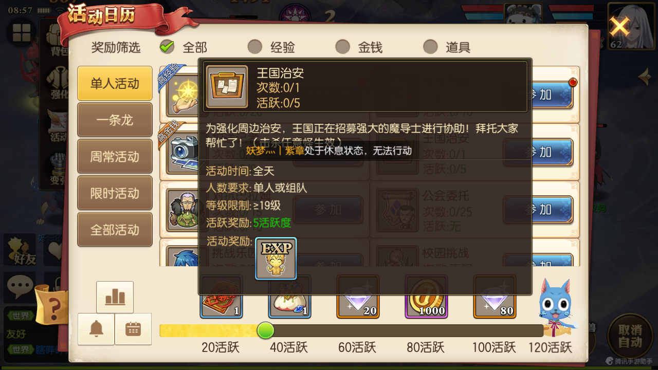This screenshot has width=658, height=370.
Task: Open the chat speech bubble icon
Action: 20,287
